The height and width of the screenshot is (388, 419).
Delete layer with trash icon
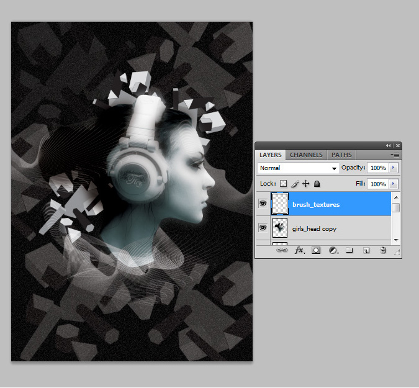click(x=382, y=250)
